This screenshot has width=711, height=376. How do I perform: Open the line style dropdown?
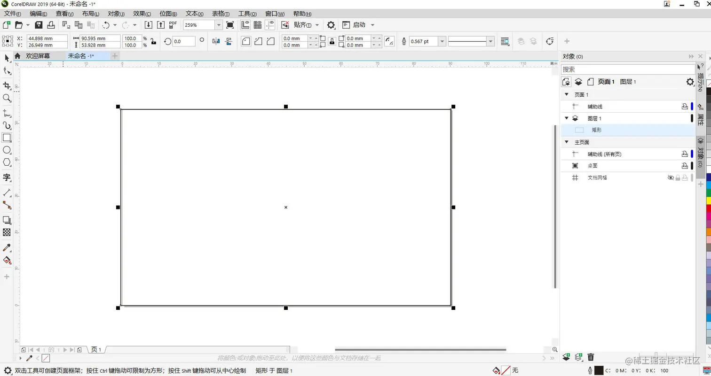tap(491, 41)
